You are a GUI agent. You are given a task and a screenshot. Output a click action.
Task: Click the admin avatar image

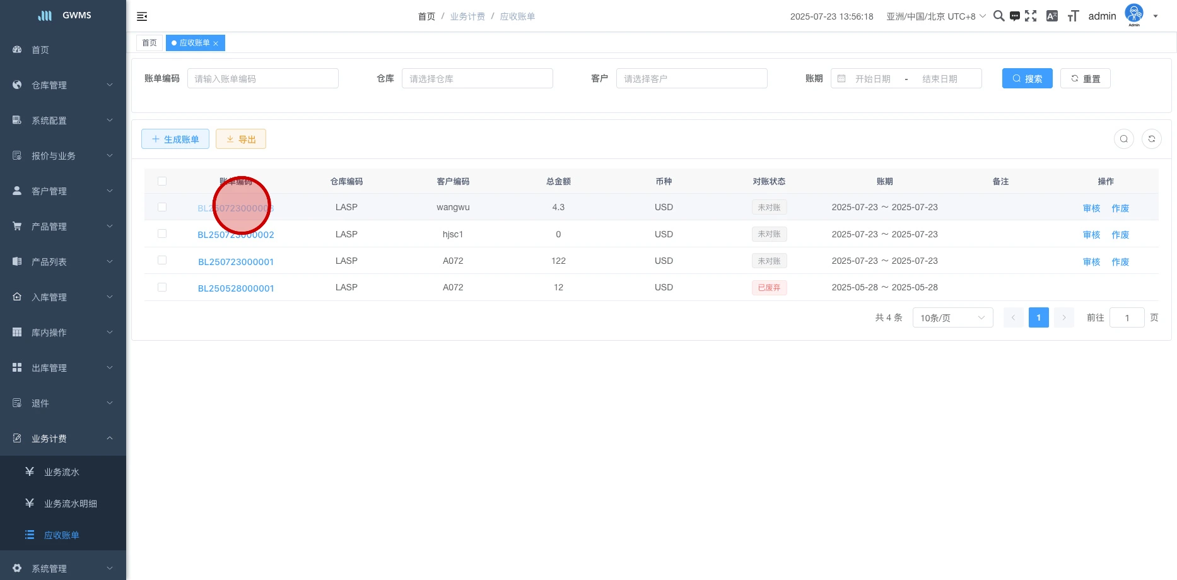point(1133,15)
